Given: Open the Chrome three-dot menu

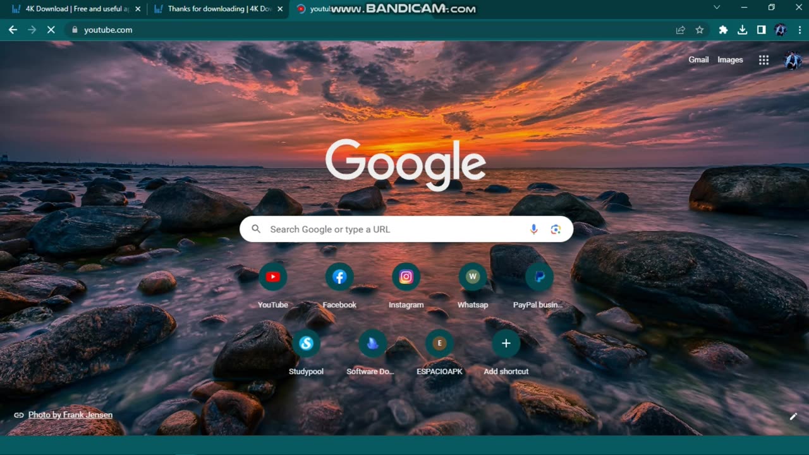Looking at the screenshot, I should pos(800,30).
